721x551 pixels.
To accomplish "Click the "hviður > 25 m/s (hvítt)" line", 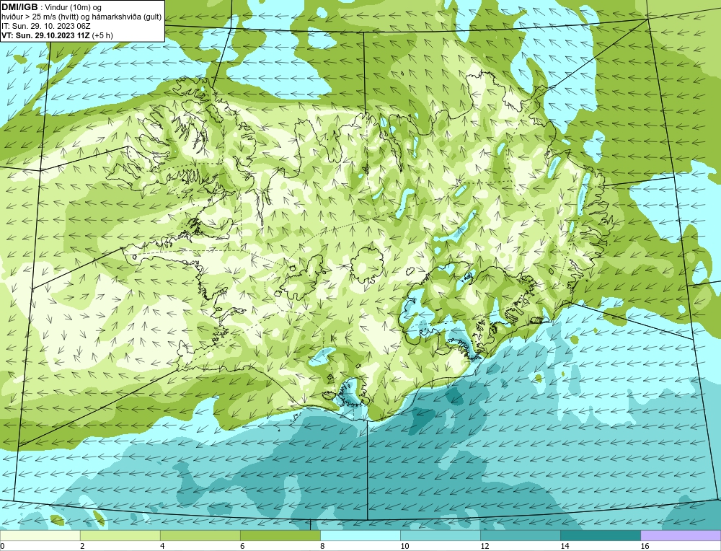I will 81,17.
